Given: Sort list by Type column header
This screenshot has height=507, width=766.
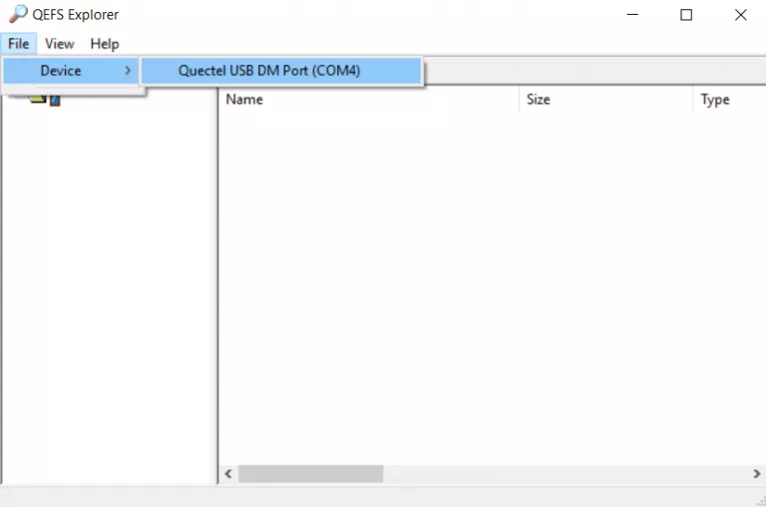Looking at the screenshot, I should click(730, 100).
